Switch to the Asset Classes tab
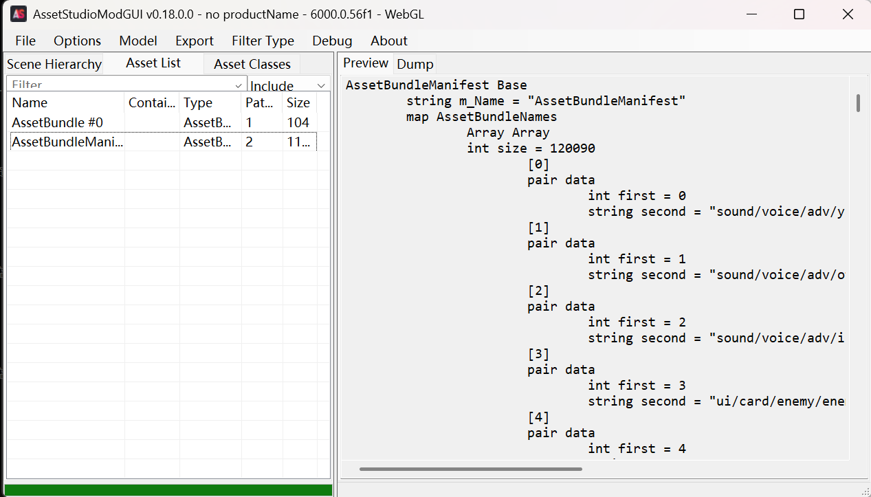Image resolution: width=871 pixels, height=497 pixels. coord(252,64)
